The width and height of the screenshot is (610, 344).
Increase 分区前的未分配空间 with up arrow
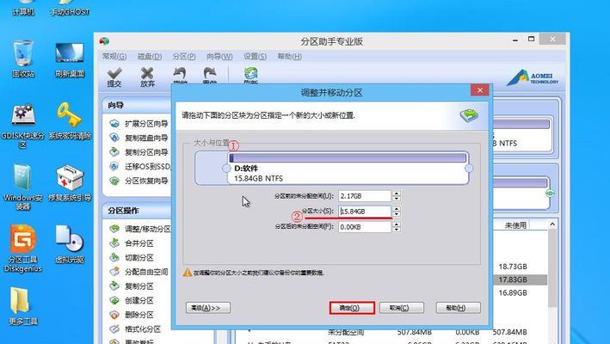coord(397,193)
